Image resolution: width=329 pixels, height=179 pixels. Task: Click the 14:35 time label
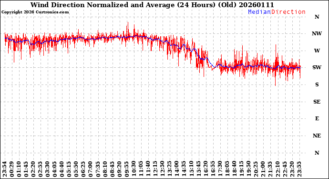click(x=184, y=169)
